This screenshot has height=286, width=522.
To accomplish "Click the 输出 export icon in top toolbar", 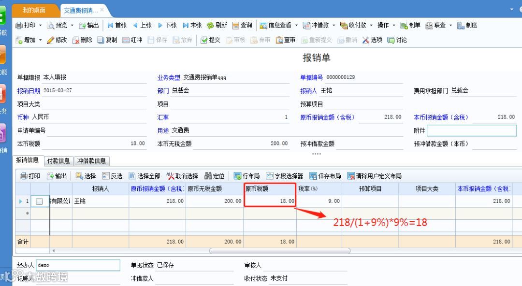I will tap(82, 25).
